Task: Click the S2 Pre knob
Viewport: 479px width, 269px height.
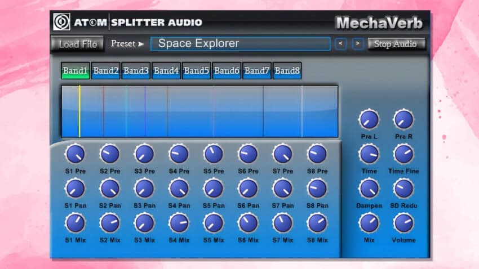Action: click(110, 154)
